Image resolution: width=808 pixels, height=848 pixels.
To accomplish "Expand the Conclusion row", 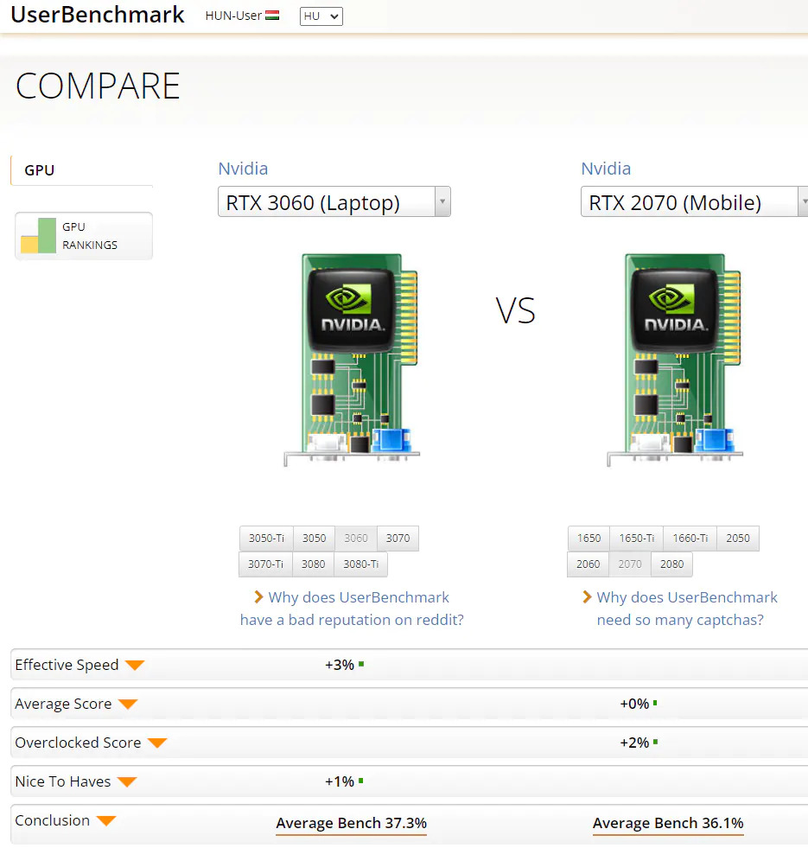I will [410, 824].
